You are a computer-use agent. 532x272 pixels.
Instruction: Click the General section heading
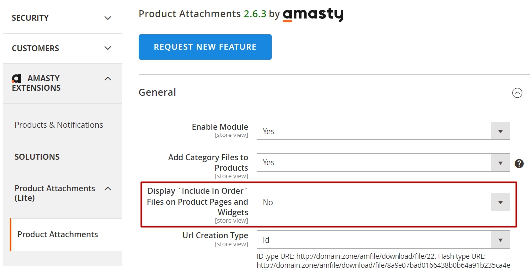157,92
